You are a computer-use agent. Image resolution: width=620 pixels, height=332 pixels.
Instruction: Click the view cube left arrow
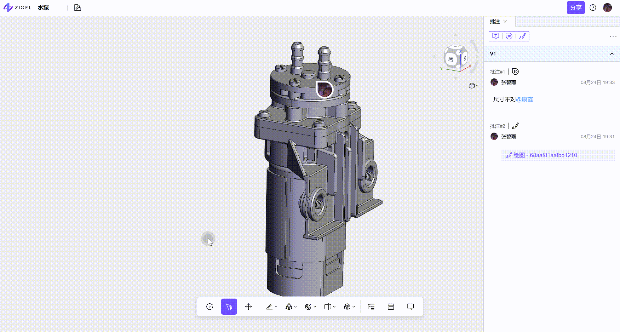tap(434, 57)
